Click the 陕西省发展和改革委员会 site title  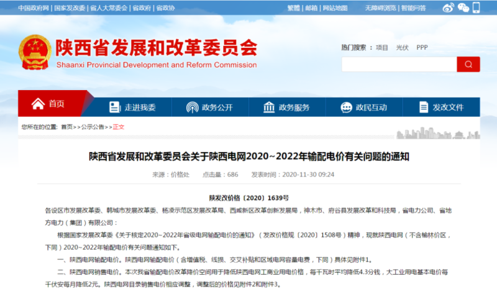(157, 48)
